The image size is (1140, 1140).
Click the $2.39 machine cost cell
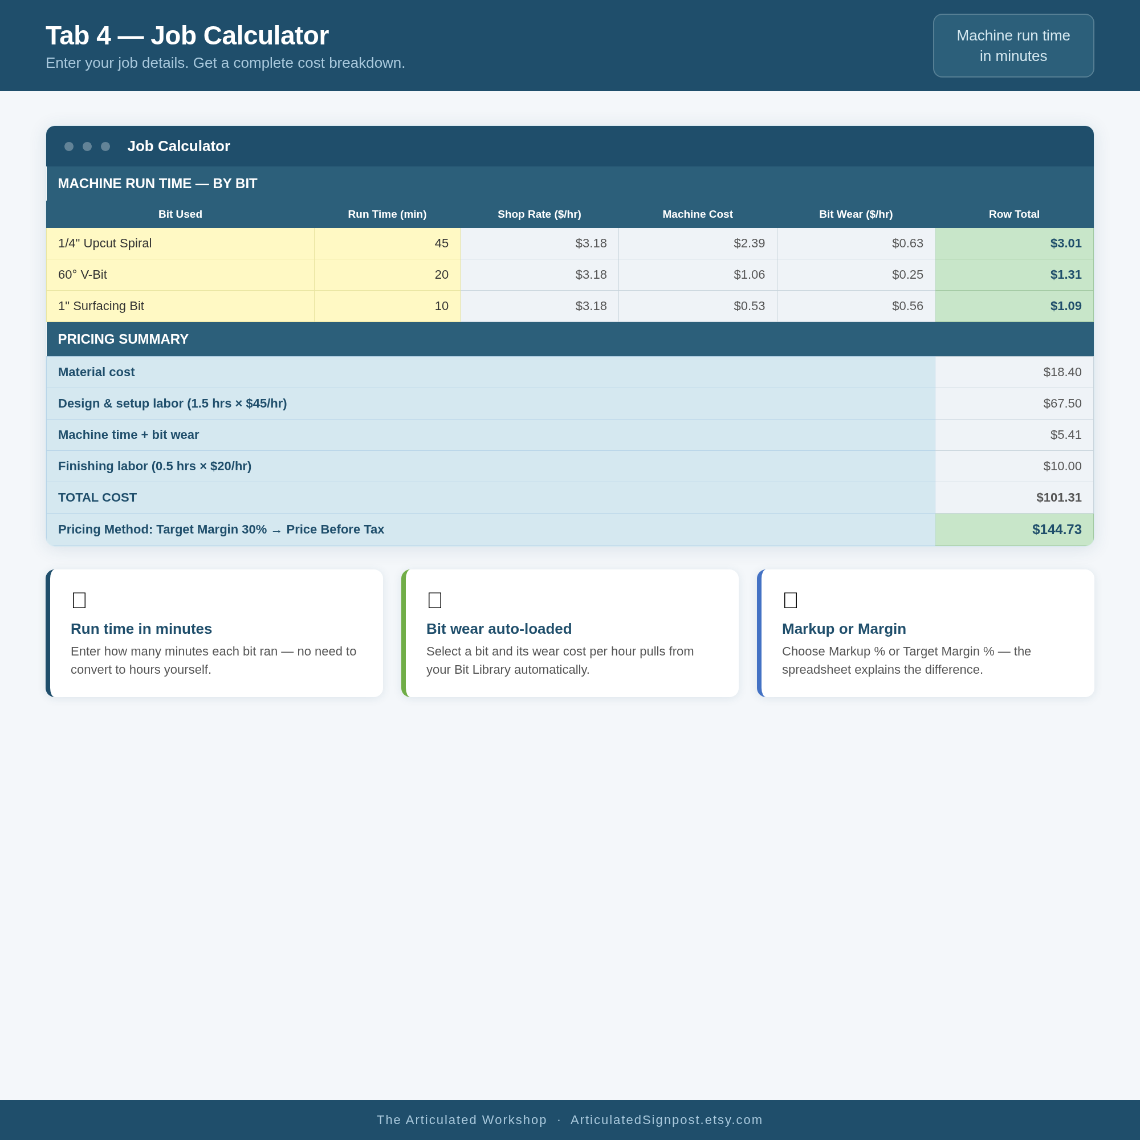pyautogui.click(x=698, y=243)
